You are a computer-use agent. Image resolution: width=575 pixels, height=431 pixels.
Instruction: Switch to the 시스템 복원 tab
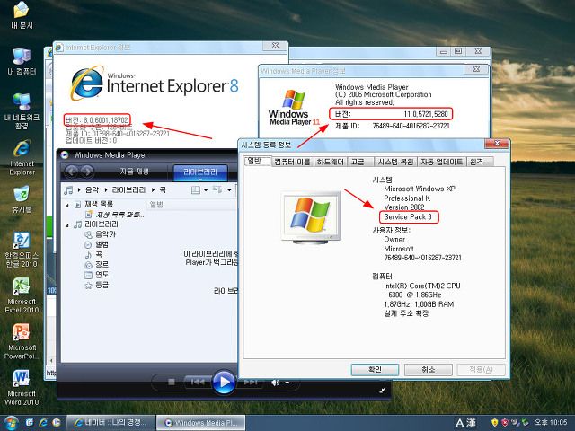(x=395, y=162)
